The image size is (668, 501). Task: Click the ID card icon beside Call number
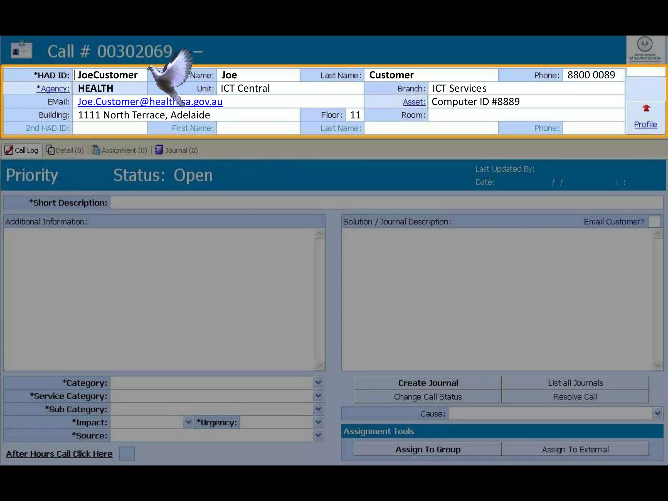click(x=21, y=50)
